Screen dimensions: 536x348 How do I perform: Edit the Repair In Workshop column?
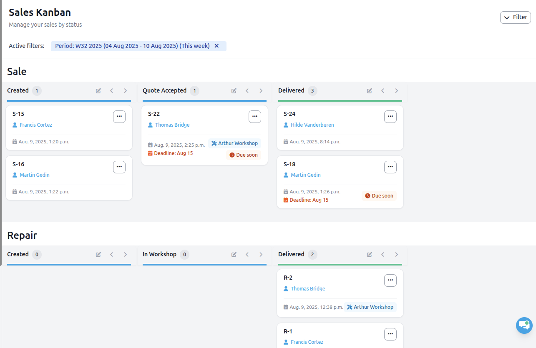click(234, 255)
